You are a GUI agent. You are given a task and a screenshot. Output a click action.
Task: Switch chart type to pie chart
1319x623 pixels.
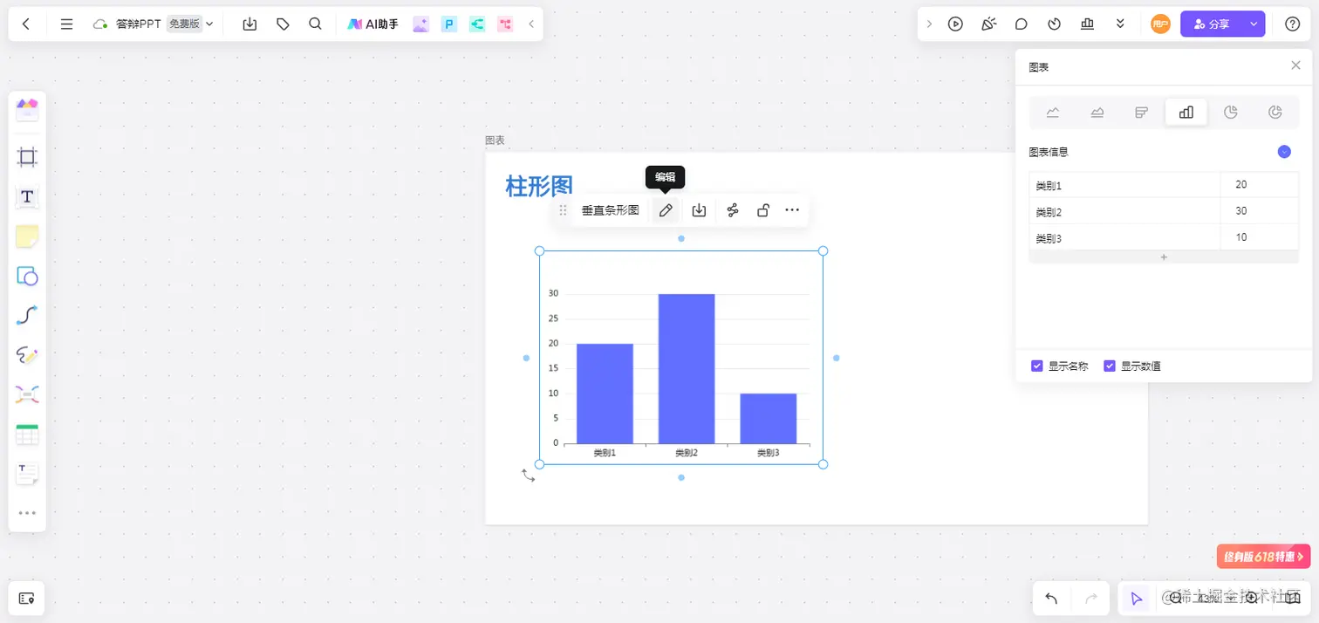point(1230,112)
